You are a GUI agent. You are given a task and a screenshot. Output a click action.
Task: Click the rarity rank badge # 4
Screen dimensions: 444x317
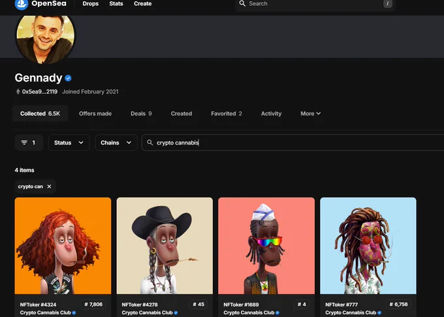tap(302, 304)
